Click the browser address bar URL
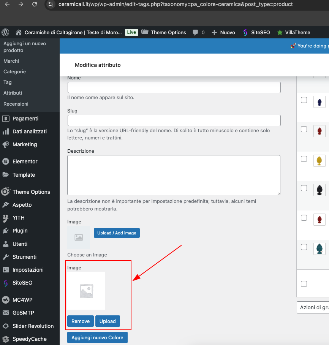The image size is (329, 345). pyautogui.click(x=176, y=4)
